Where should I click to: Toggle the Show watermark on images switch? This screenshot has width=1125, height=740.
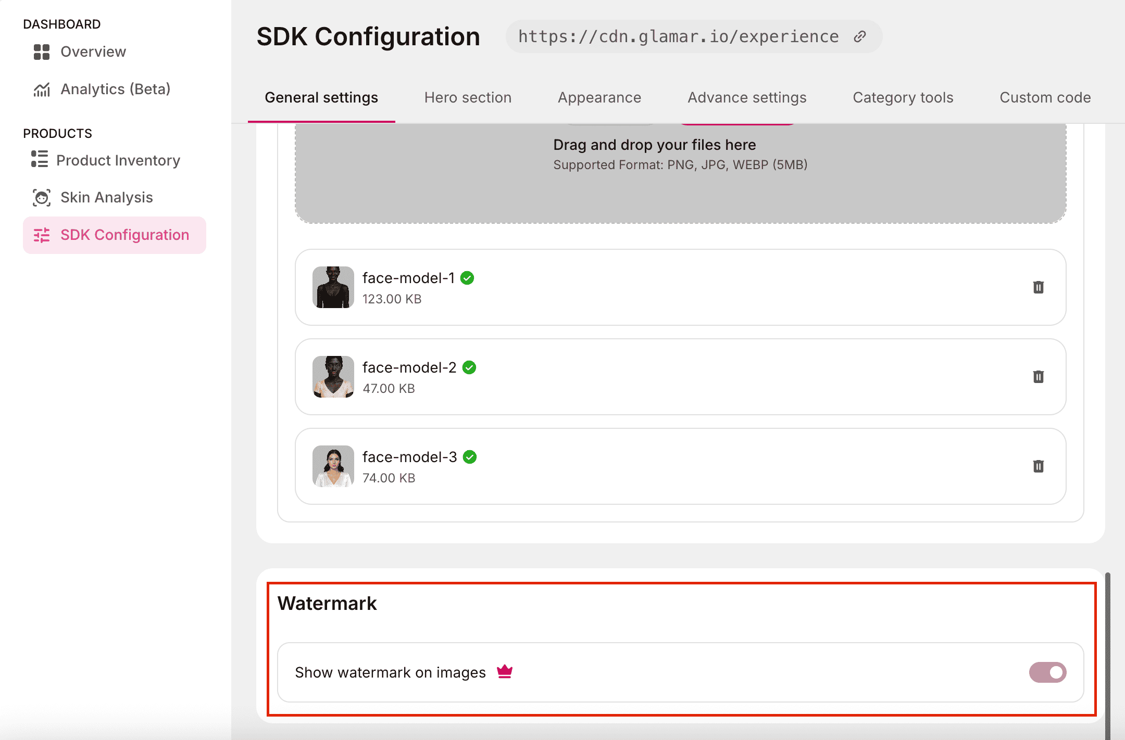[1047, 672]
